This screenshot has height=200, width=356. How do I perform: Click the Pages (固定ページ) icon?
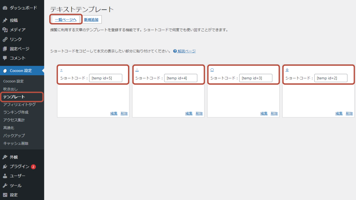tap(5, 49)
